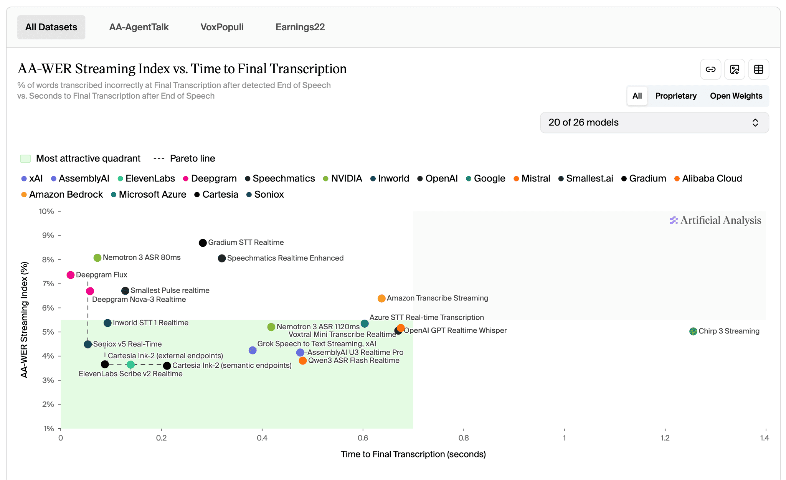The image size is (786, 480).
Task: Click the ElevenLabs Scribe v2 Realtime point
Action: click(130, 365)
